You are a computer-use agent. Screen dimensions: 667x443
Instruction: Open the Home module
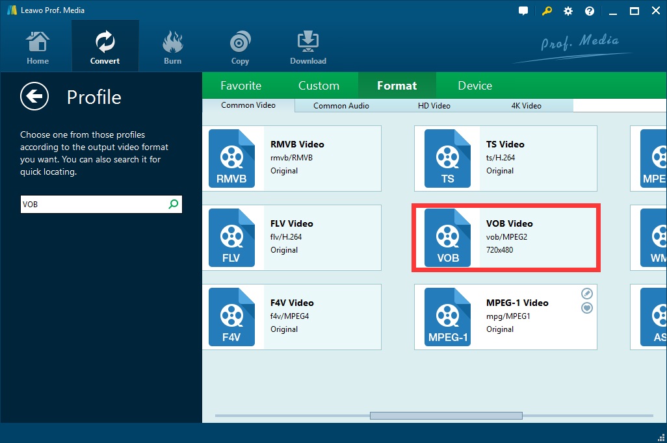38,47
